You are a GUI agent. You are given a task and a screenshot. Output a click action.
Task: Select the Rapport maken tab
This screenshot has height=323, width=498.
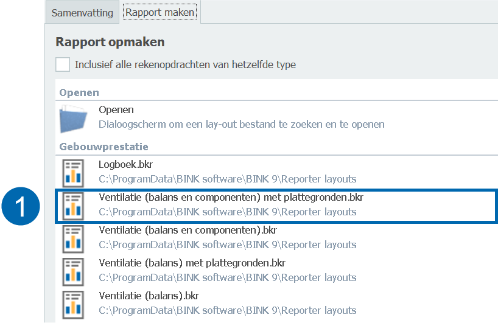[160, 13]
